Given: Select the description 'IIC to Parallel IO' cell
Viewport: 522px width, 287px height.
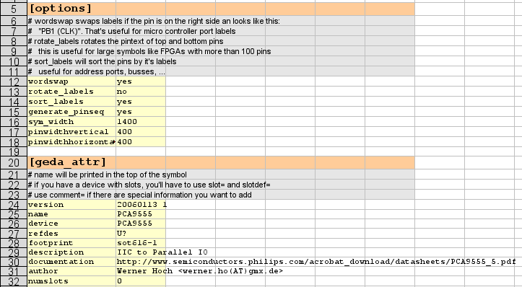Looking at the screenshot, I should pyautogui.click(x=162, y=252).
